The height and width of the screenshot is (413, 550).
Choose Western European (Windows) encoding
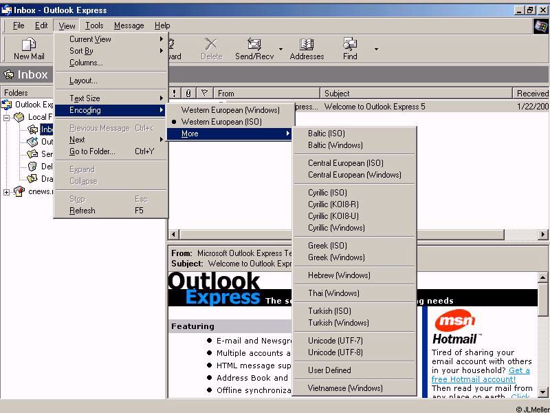230,110
